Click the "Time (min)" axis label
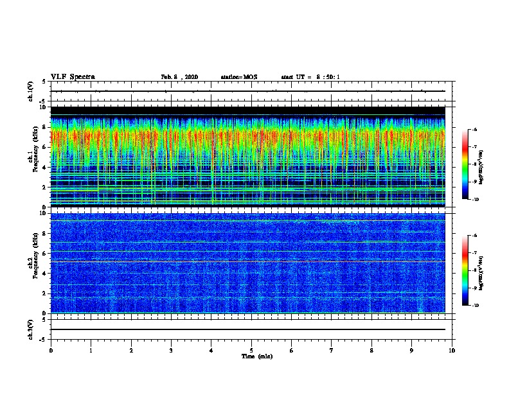509x393 pixels. pyautogui.click(x=257, y=356)
